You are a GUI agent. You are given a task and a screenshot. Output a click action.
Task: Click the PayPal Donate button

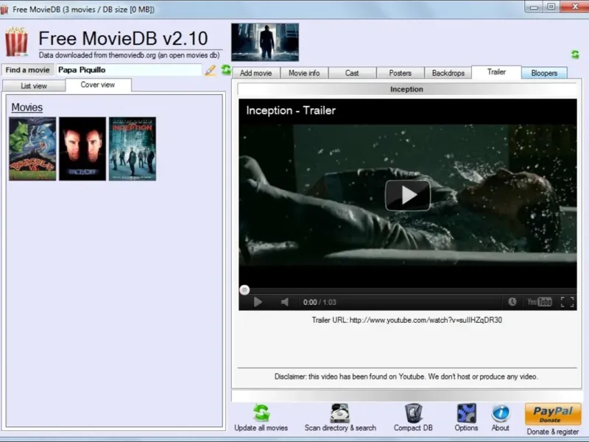[x=553, y=414]
